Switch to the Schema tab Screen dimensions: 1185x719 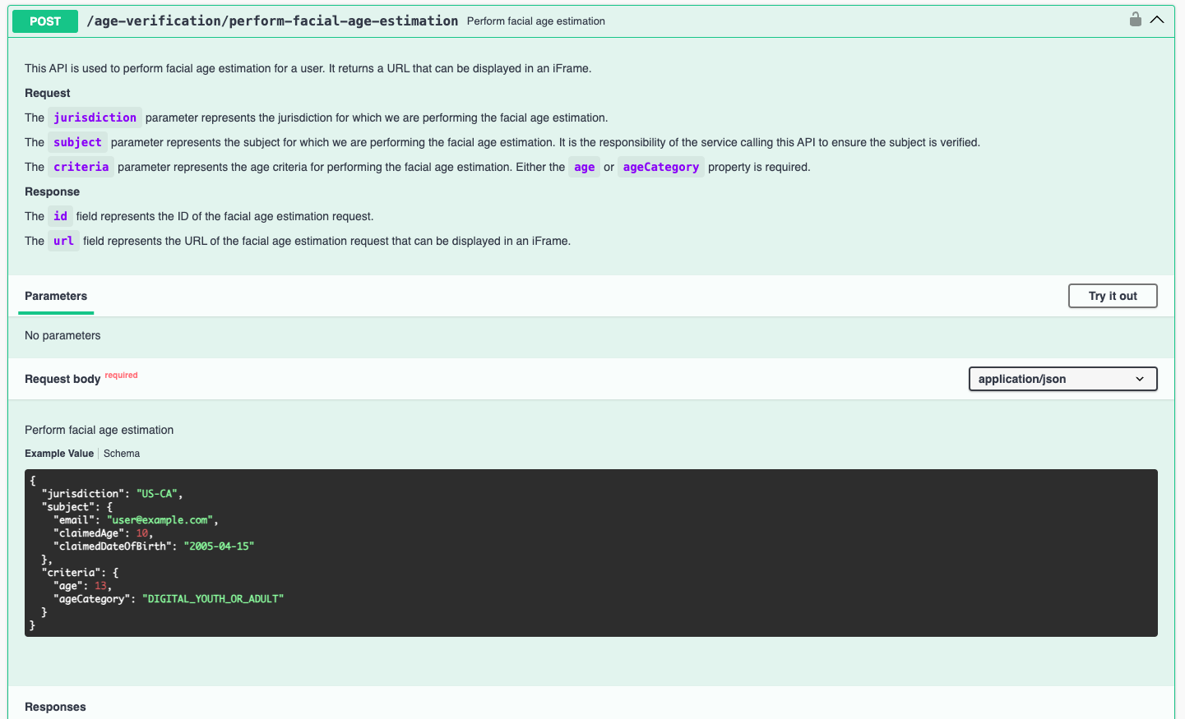click(122, 454)
